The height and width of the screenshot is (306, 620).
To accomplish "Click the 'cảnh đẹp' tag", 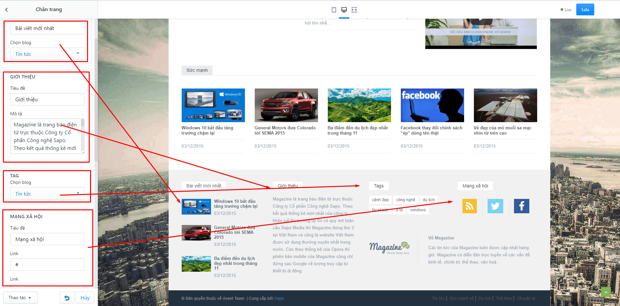I will pyautogui.click(x=380, y=200).
